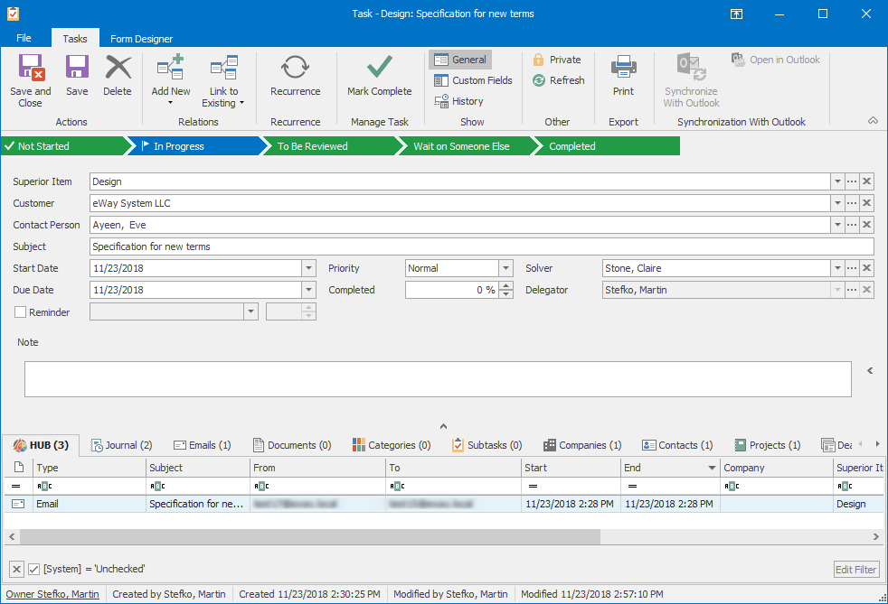Increase the Completed percentage stepper

click(x=506, y=285)
